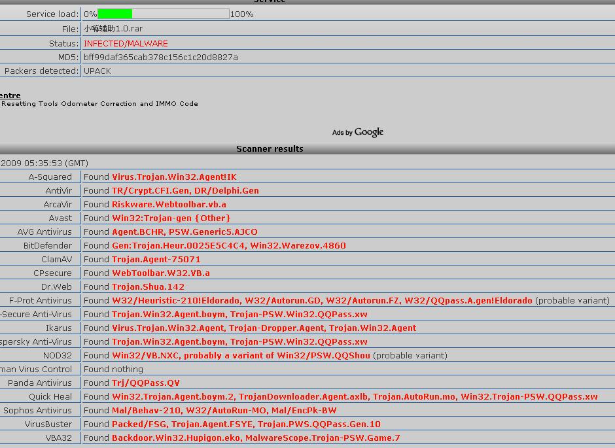This screenshot has height=448, width=615.
Task: Select the MD5 hash value bff99daf365cab378c156c1c20d8827a
Action: (161, 57)
